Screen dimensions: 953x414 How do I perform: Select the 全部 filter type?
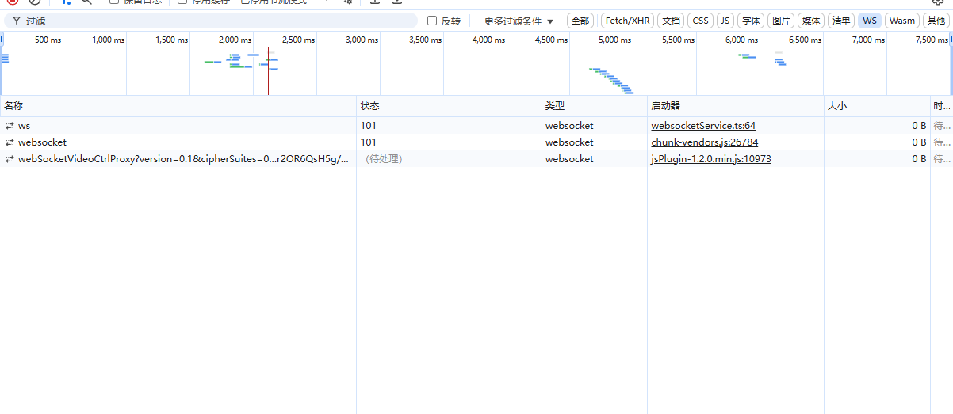(x=580, y=21)
